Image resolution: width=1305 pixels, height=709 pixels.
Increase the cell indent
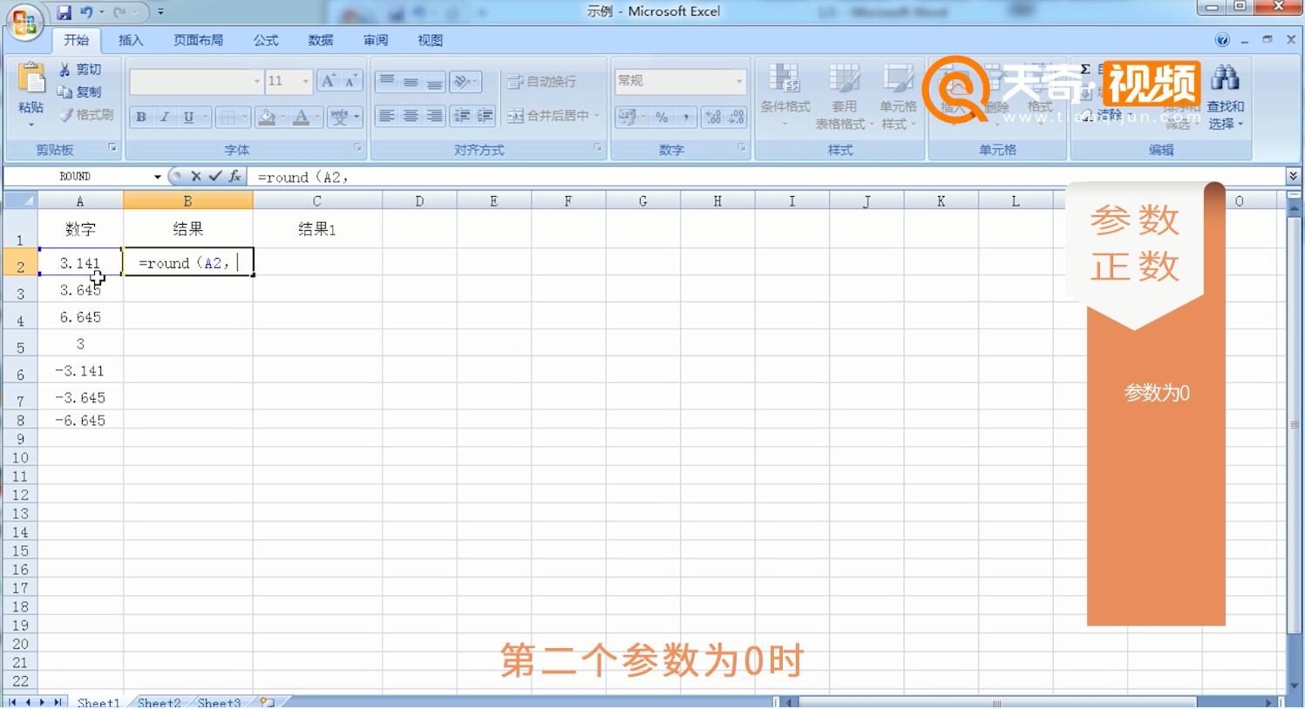[x=485, y=116]
